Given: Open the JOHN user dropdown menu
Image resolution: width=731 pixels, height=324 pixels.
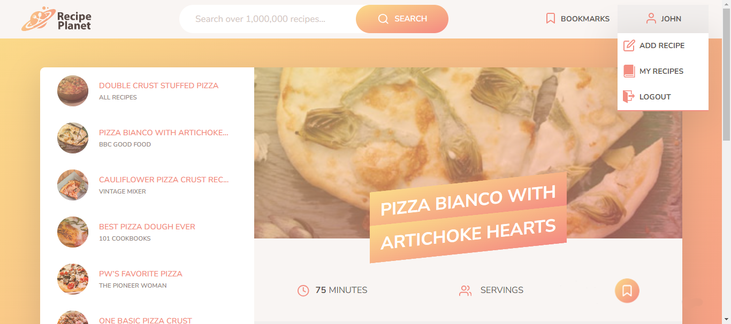Looking at the screenshot, I should (663, 19).
